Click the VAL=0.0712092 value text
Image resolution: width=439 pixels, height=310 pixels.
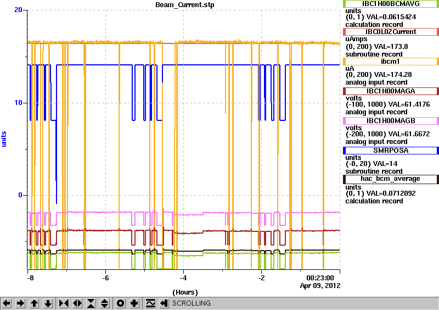(x=391, y=193)
